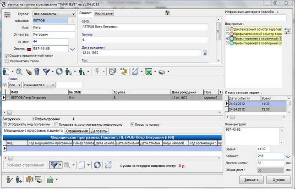This screenshot has height=189, width=295.
Task: Click the blue checkmark beside the Кабинет field
Action: pos(288,156)
